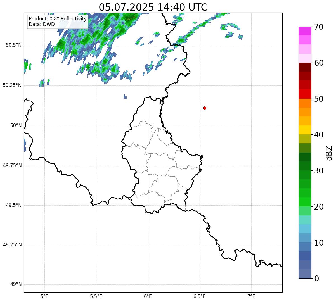Click the 6.5°E longitude label
Screen dimensions: 336x302
(x=200, y=296)
